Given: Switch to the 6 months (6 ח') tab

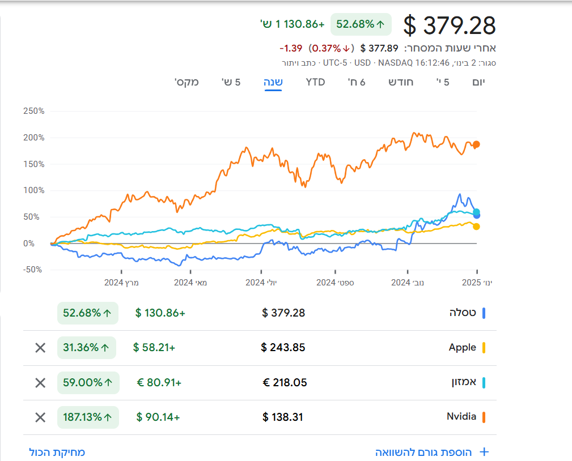Looking at the screenshot, I should [357, 82].
